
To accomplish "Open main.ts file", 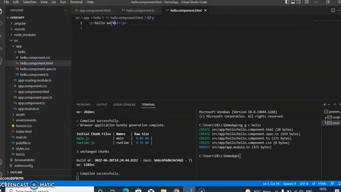I will coord(21,138).
